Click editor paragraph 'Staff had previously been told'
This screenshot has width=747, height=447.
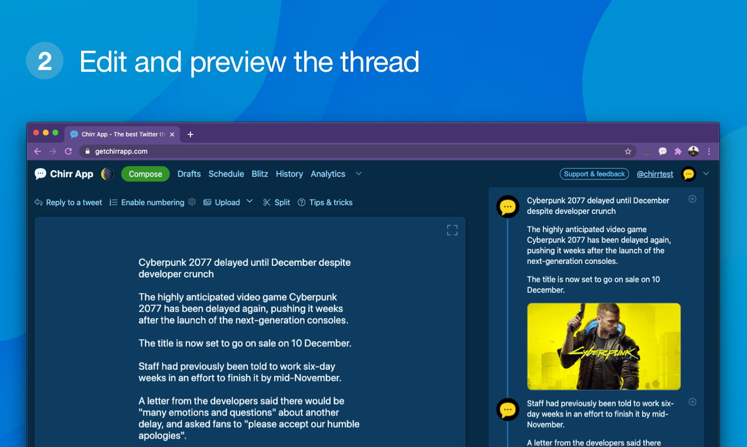coord(240,372)
